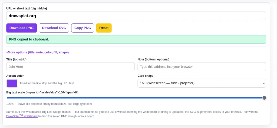Click the 'Big text scale' label text
Screen dimensions: 277x128
[x=42, y=92]
